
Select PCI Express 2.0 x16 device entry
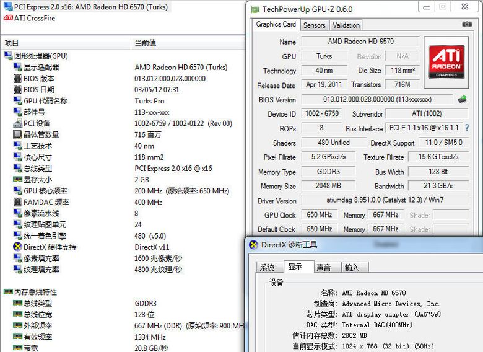(91, 7)
